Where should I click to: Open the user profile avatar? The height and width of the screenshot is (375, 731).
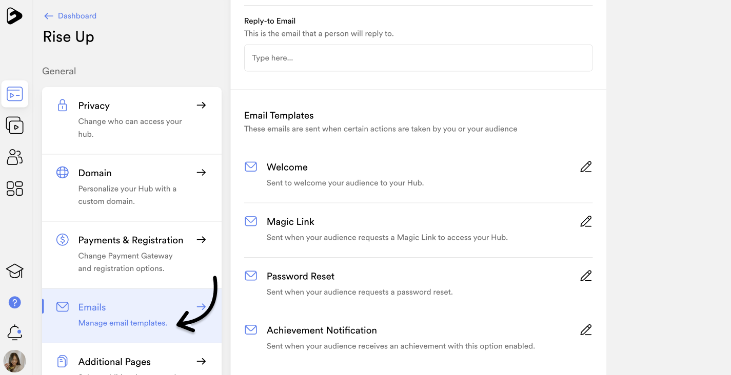[14, 361]
